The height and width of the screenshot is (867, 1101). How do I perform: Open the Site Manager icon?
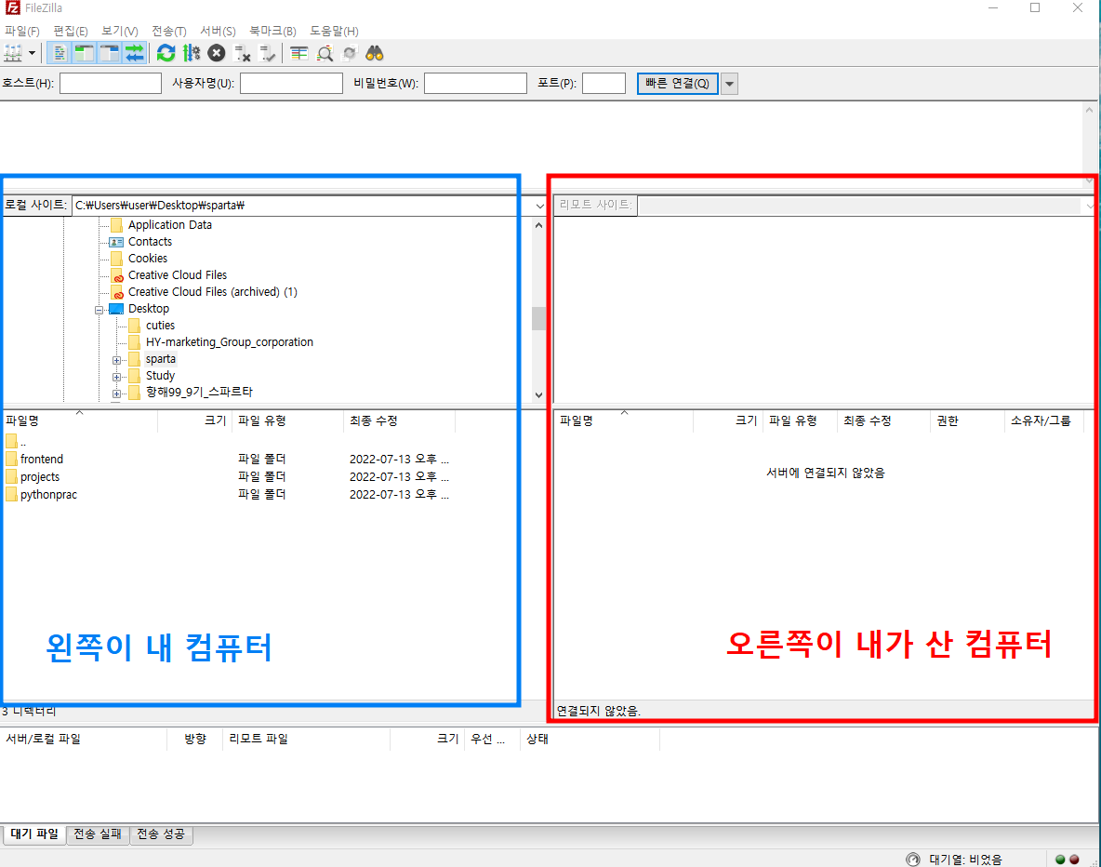pos(13,53)
